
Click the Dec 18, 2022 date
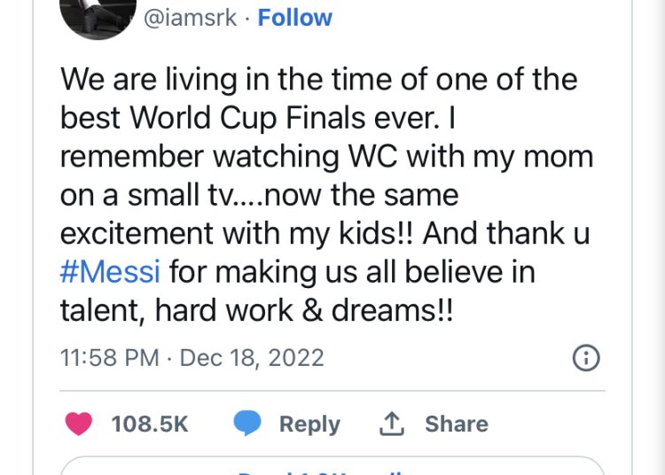[x=252, y=358]
